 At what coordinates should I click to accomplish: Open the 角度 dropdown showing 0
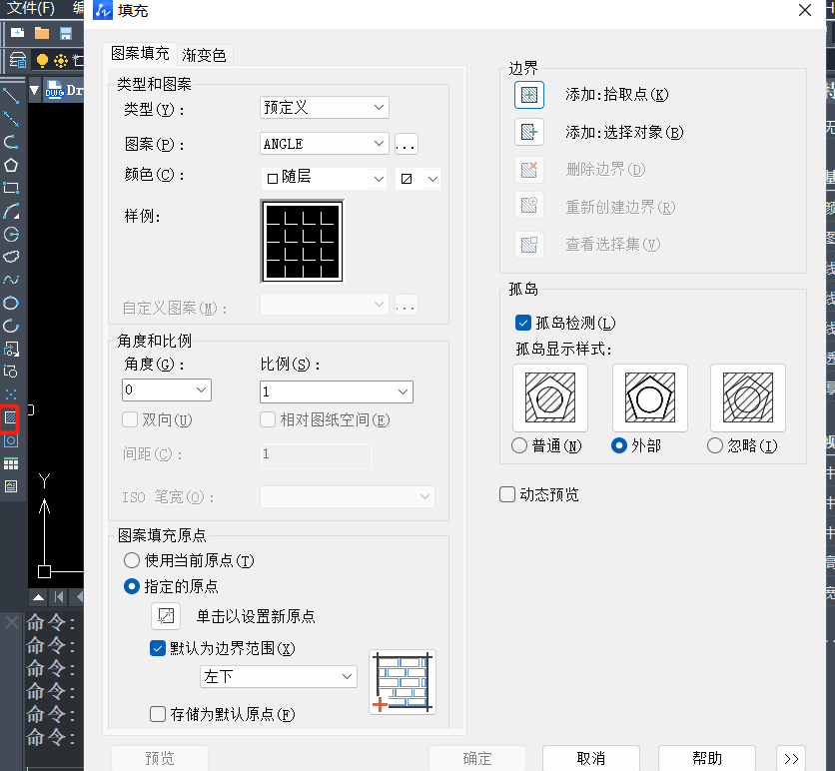(167, 389)
